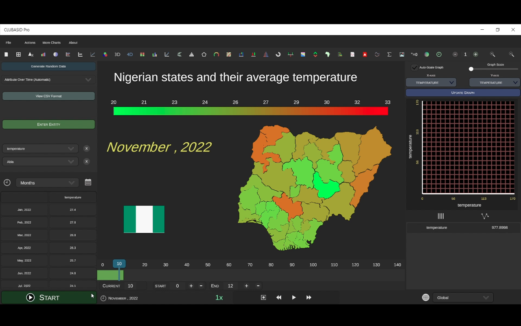This screenshot has width=521, height=326.
Task: Open the More Charts menu
Action: pos(51,42)
